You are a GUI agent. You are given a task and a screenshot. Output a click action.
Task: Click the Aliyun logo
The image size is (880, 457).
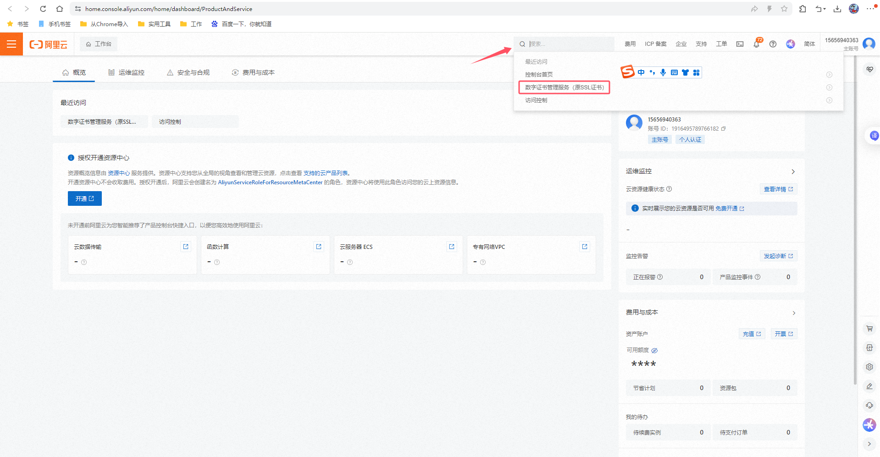[x=49, y=44]
